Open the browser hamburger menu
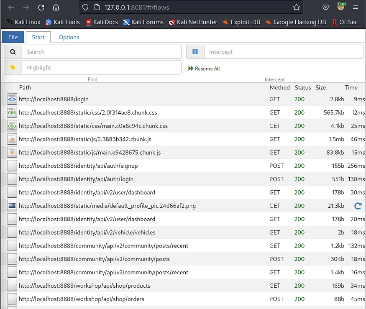Image resolution: width=366 pixels, height=309 pixels. click(356, 7)
